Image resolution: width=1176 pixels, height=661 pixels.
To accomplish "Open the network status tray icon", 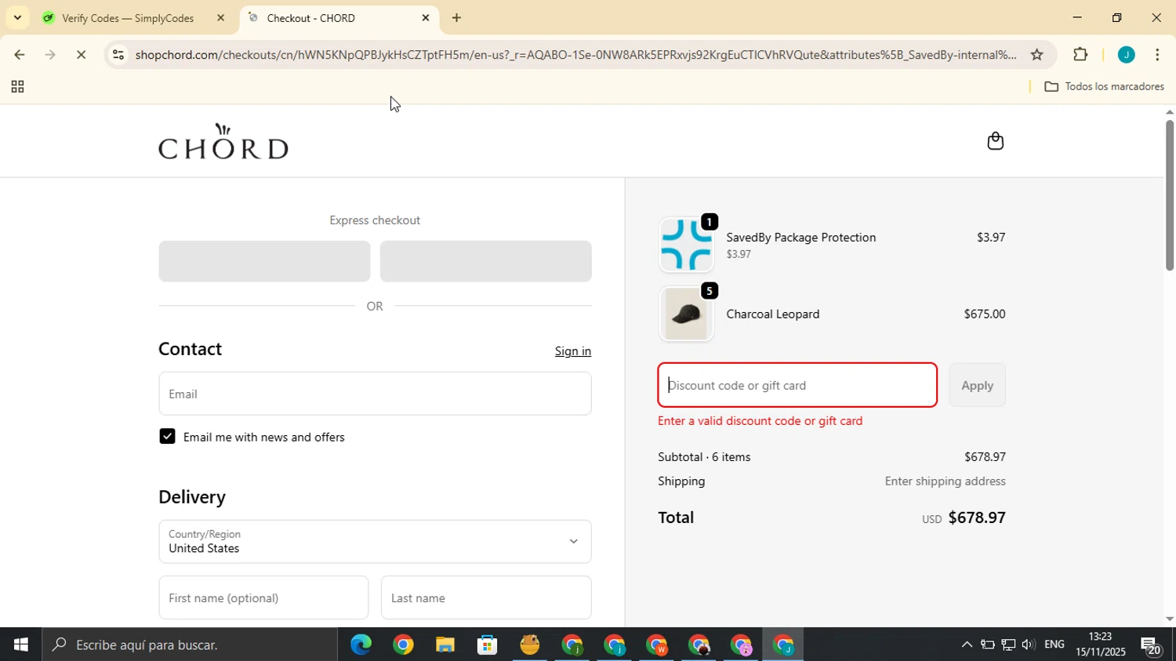I will pos(1008,645).
